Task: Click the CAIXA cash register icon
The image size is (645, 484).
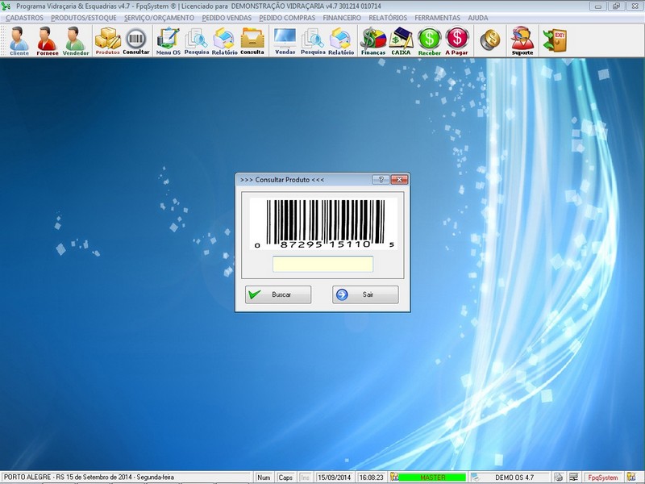Action: coord(401,40)
